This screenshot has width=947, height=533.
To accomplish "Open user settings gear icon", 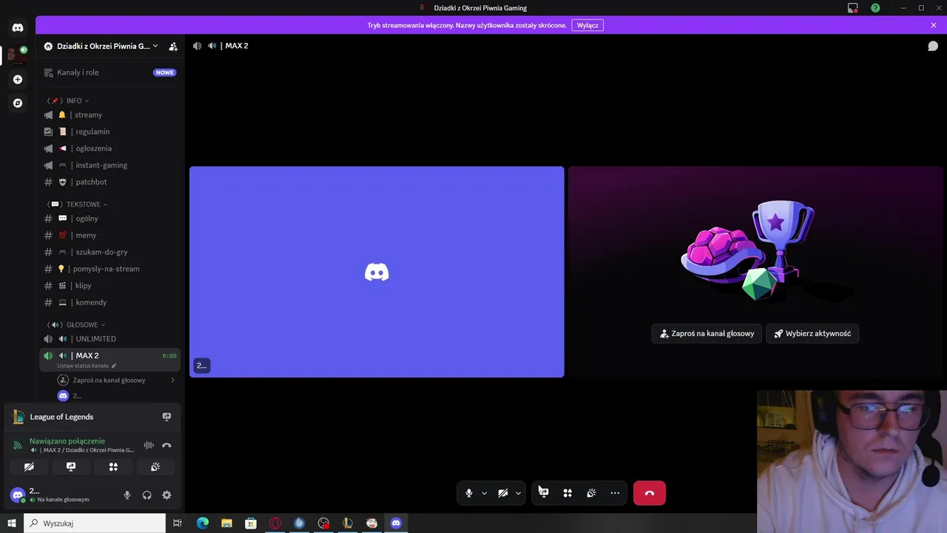I will [166, 495].
